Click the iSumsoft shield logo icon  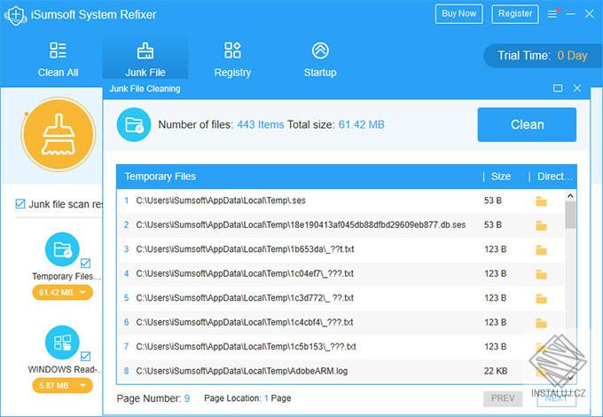pos(15,15)
